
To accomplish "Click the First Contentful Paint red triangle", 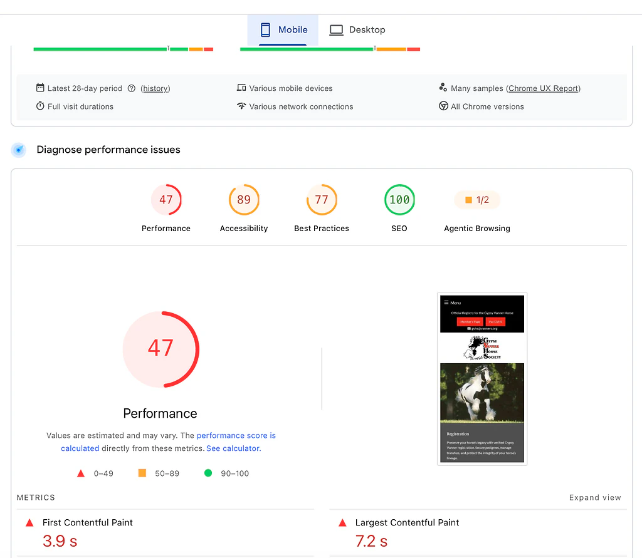I will 29,522.
